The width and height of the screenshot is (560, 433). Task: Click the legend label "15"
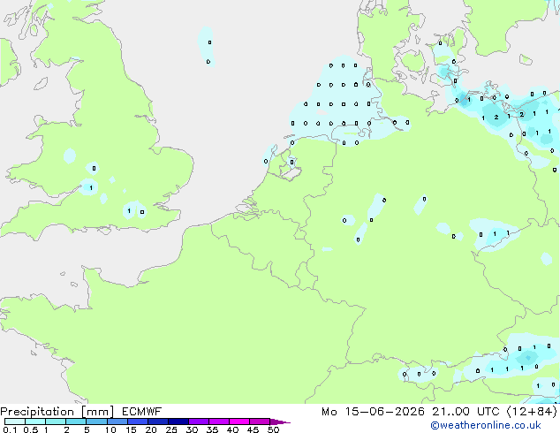tap(131, 429)
